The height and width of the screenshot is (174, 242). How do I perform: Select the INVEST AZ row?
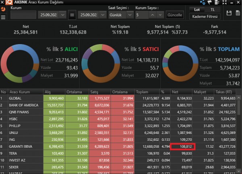pos(118,160)
